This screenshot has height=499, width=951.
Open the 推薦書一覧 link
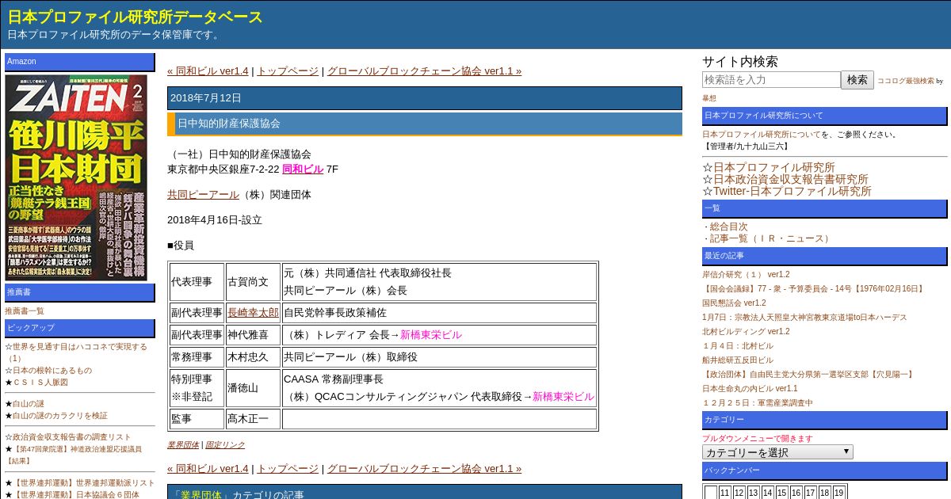tap(25, 311)
